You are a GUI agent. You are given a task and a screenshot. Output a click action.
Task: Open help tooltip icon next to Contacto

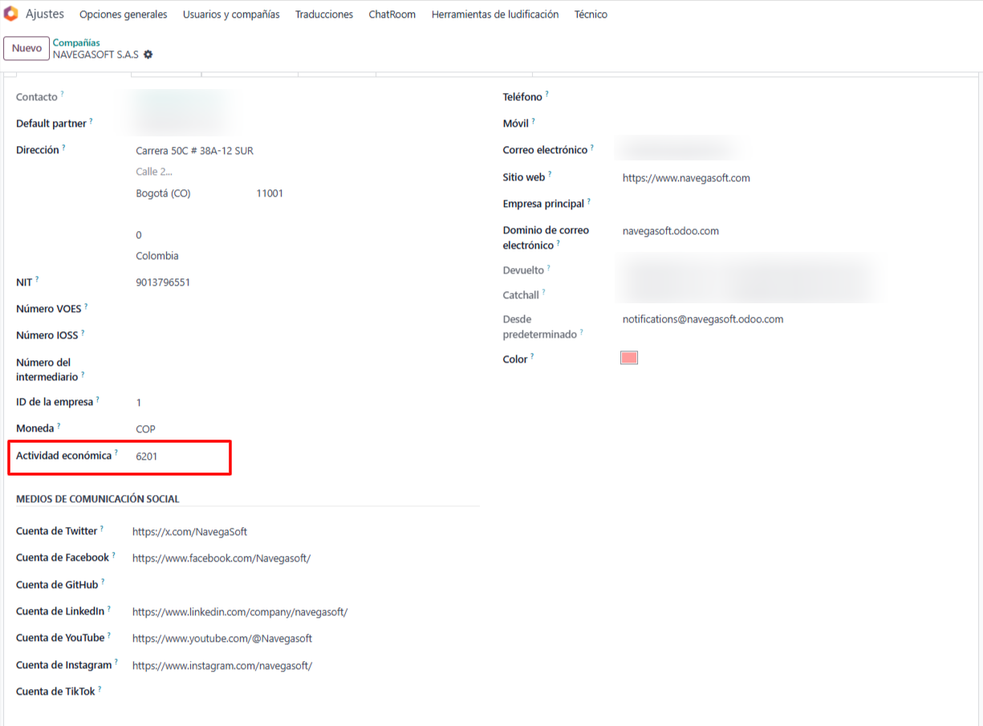(63, 94)
